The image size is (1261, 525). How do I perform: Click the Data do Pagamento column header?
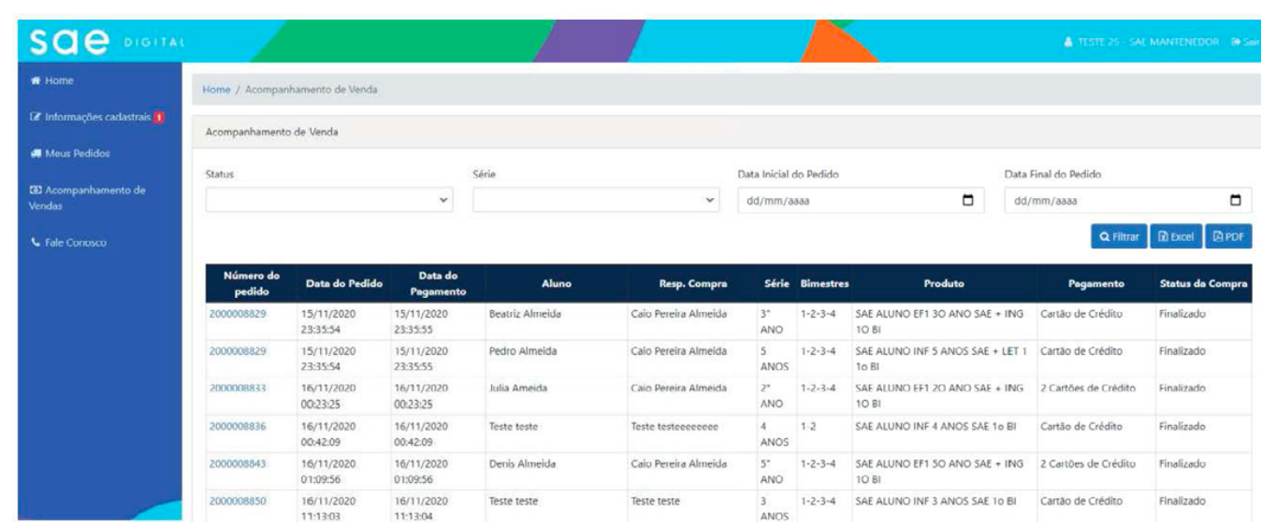coord(438,283)
